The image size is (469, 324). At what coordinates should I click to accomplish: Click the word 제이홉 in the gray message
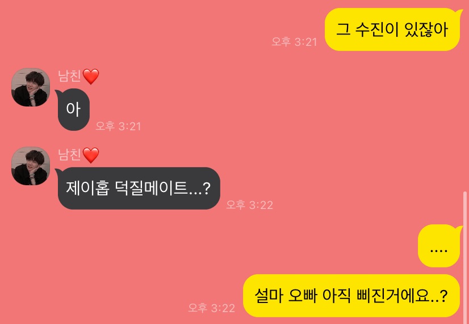(x=87, y=188)
